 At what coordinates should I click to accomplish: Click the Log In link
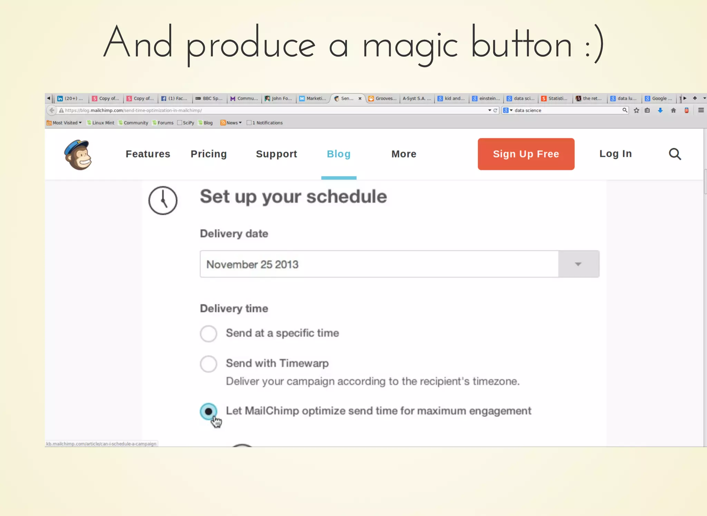pyautogui.click(x=616, y=154)
